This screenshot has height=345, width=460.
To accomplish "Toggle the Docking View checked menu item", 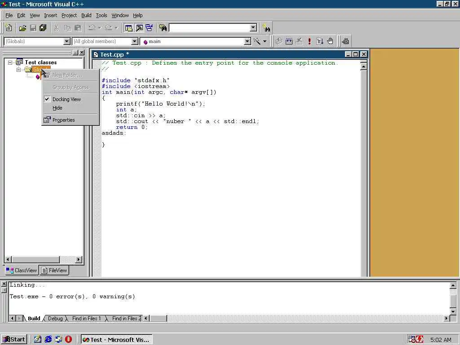I will click(71, 99).
